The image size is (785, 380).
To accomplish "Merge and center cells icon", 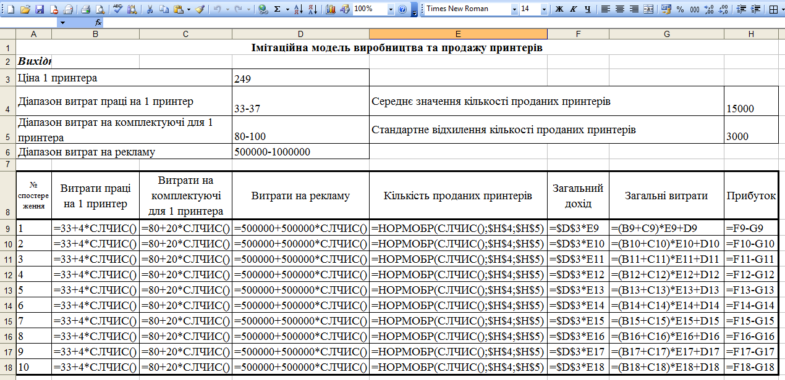I will pyautogui.click(x=648, y=9).
